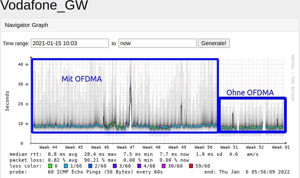Click the '0.00 % min' packet loss value
Screen dimensions: 300x178
[x=138, y=160]
